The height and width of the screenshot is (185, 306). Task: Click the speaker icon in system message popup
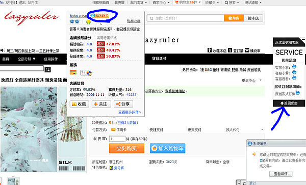254,154
